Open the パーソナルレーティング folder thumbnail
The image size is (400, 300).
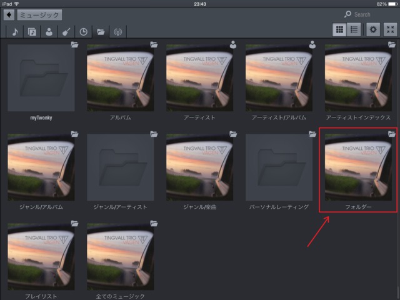click(279, 167)
